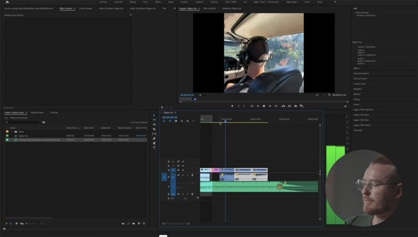Open the Essential Graphics panel
The width and height of the screenshot is (418, 237).
point(361,73)
